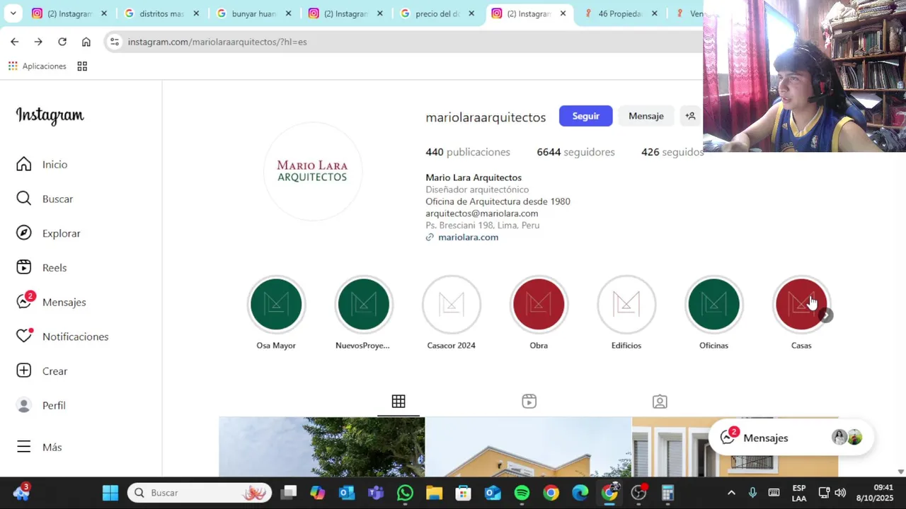Close the bunyar huan tab
Viewport: 906px width, 509px height.
288,13
